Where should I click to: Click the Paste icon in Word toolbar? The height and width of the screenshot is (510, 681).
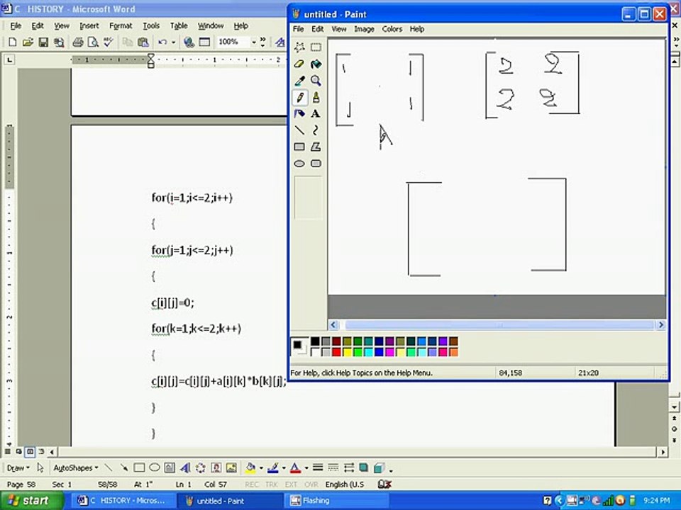143,42
